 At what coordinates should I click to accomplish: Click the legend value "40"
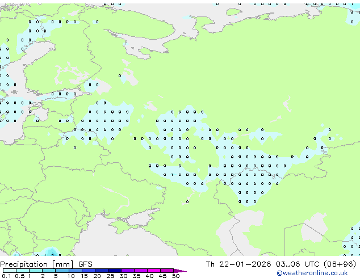[149, 276]
